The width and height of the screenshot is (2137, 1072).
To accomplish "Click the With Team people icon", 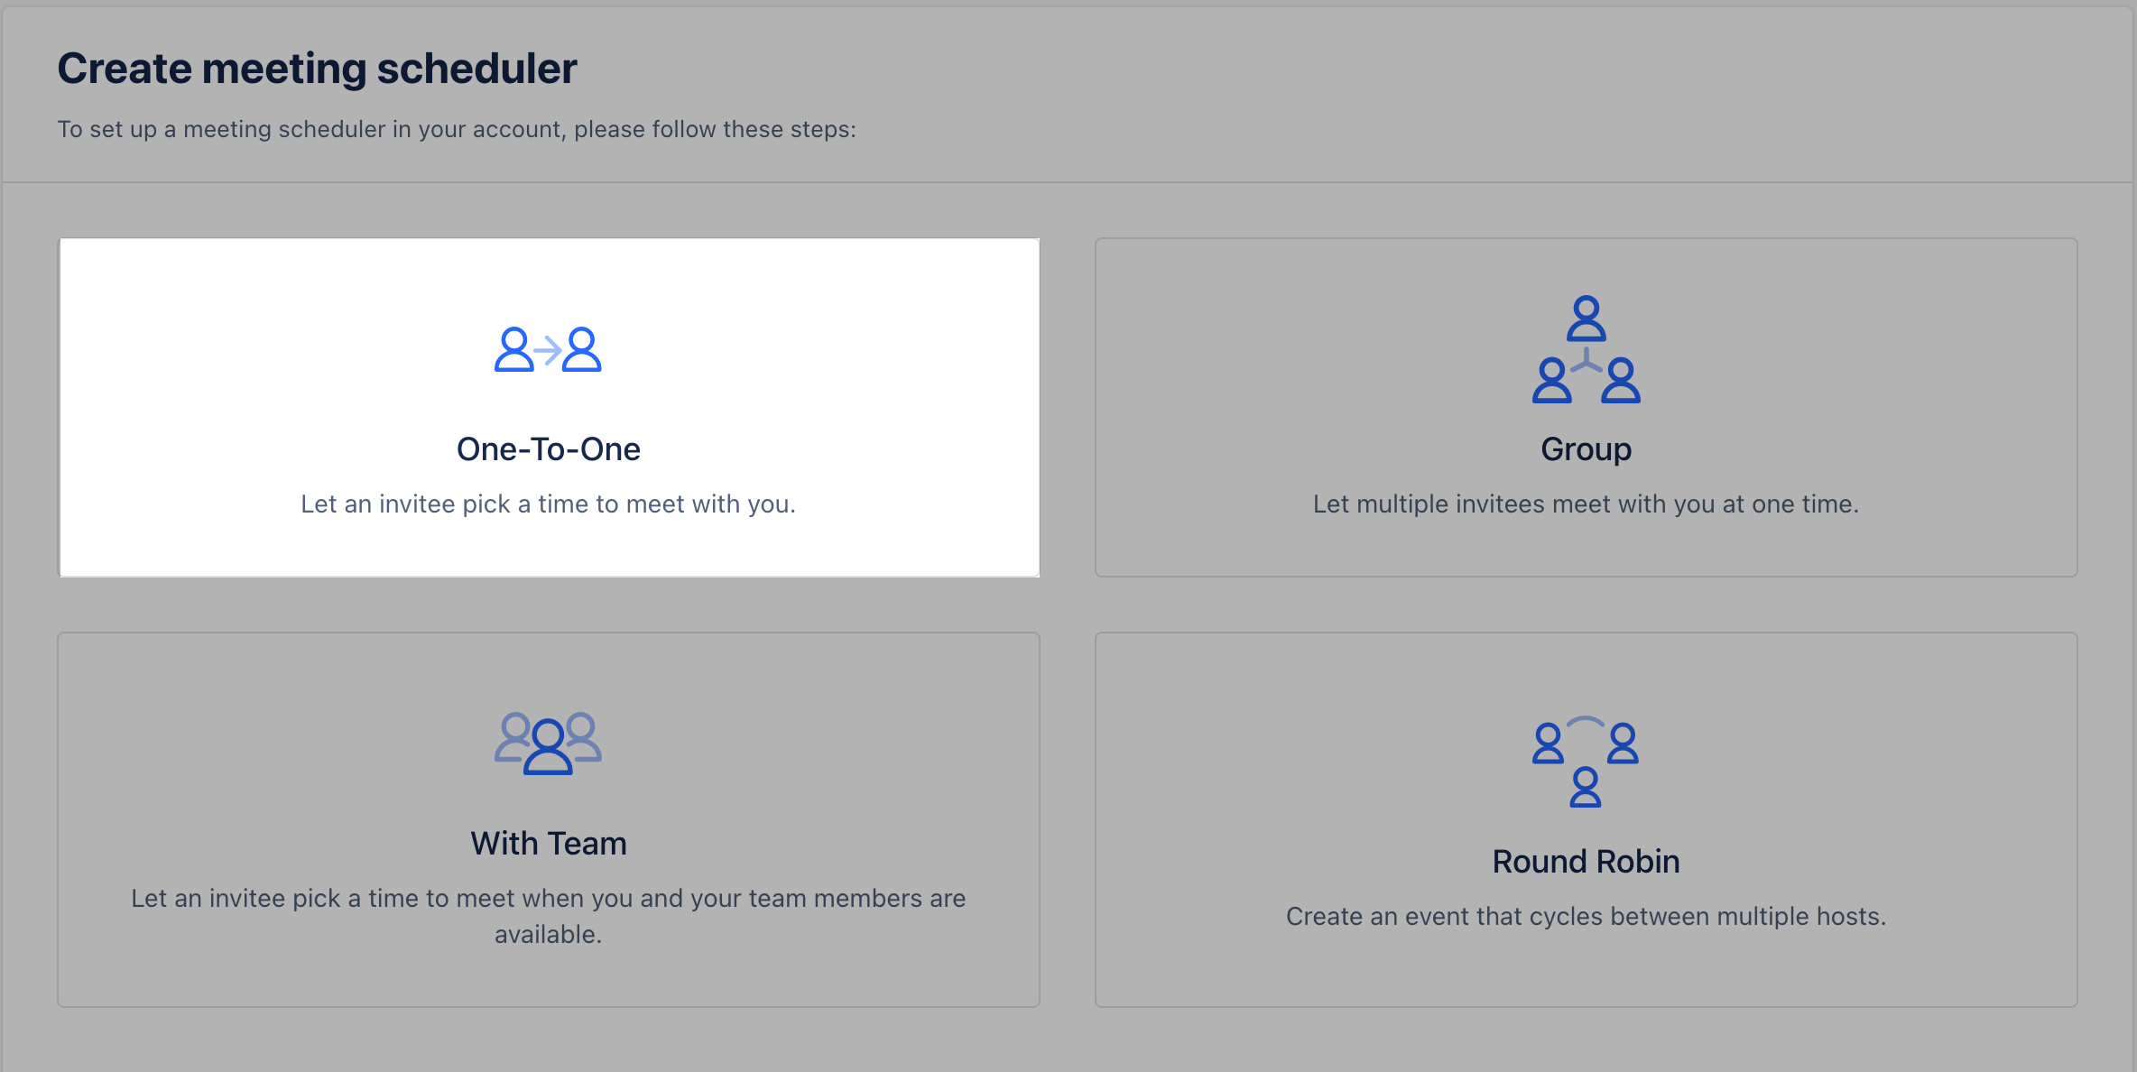I will (x=548, y=744).
